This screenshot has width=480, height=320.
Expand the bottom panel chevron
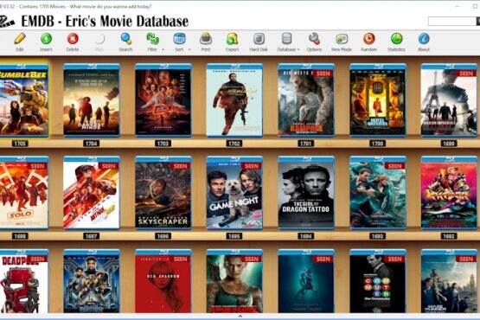[240, 317]
